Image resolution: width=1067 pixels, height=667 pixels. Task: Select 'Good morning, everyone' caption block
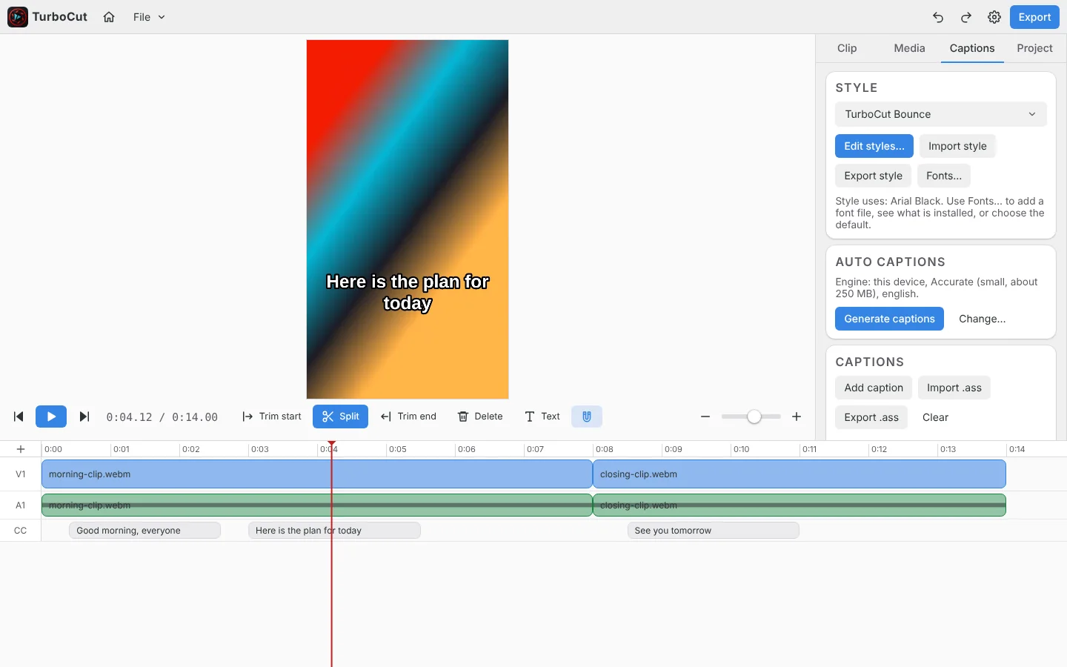pyautogui.click(x=144, y=531)
